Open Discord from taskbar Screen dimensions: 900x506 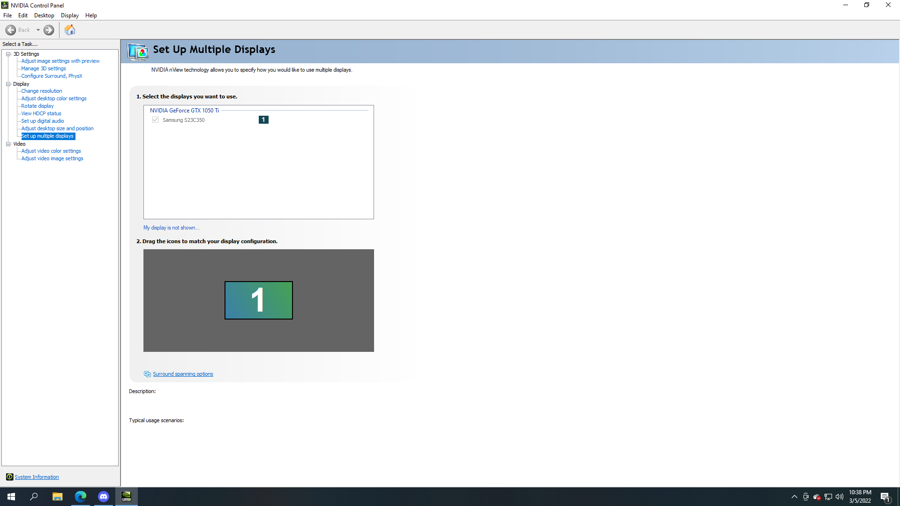click(104, 497)
